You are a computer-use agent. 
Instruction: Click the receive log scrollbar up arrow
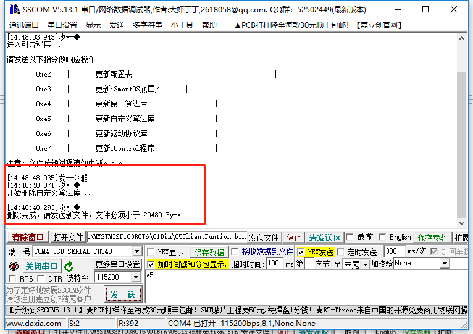461,39
